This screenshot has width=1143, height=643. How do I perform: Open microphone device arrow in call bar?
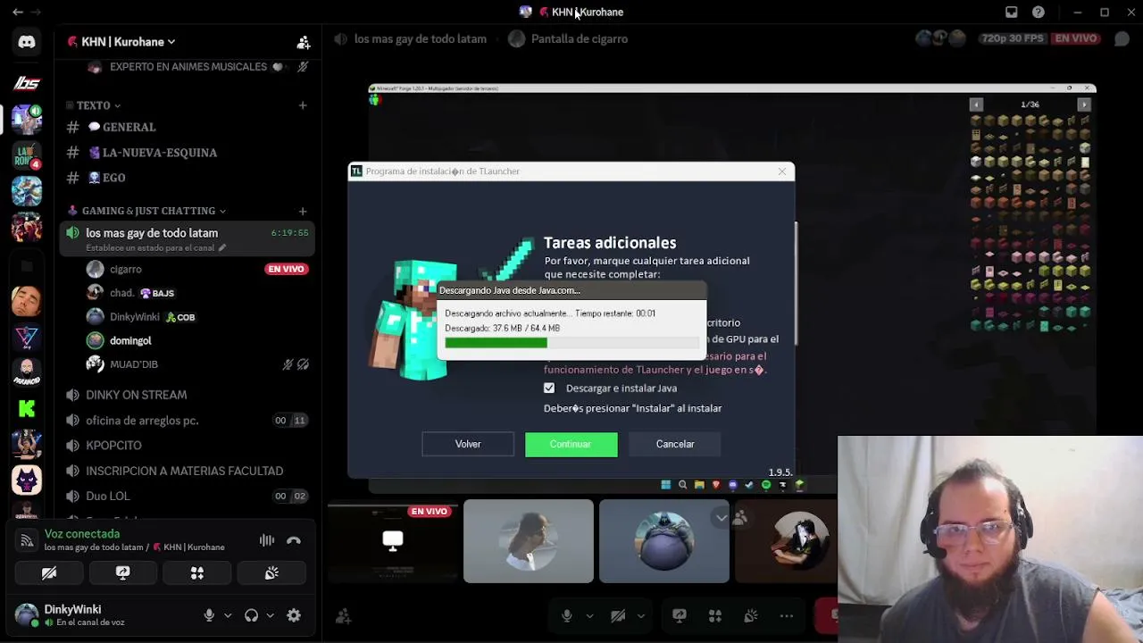tap(589, 615)
